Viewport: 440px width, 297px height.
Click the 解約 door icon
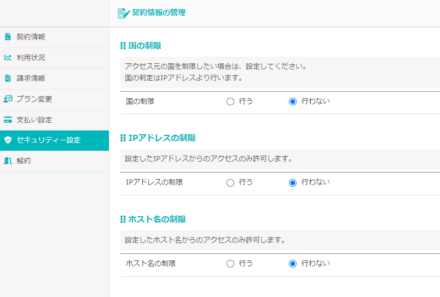[8, 161]
